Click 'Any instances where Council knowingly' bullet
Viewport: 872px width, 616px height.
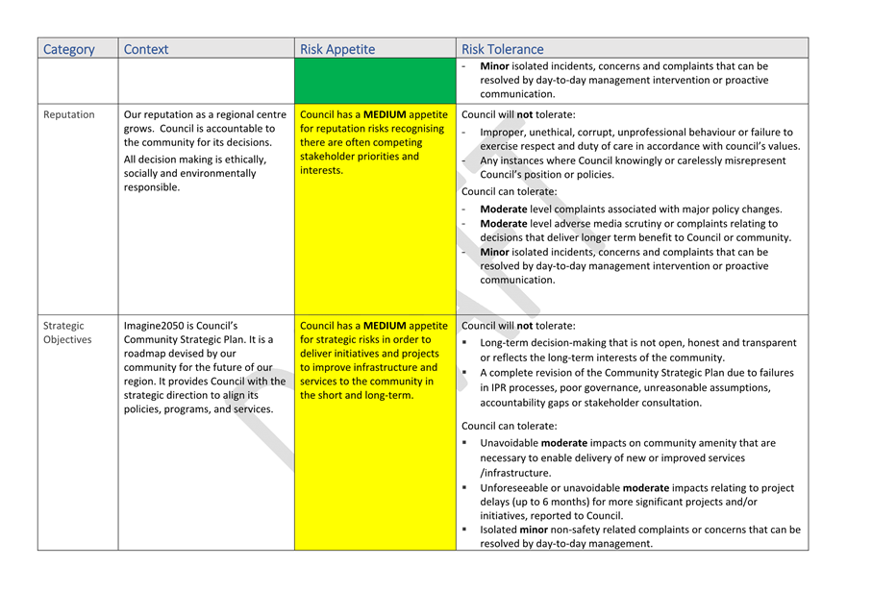(x=633, y=167)
